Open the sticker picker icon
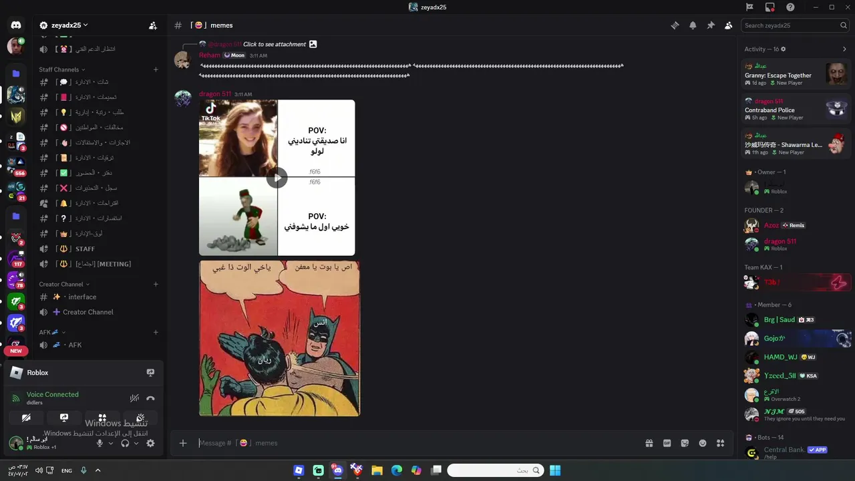 685,443
